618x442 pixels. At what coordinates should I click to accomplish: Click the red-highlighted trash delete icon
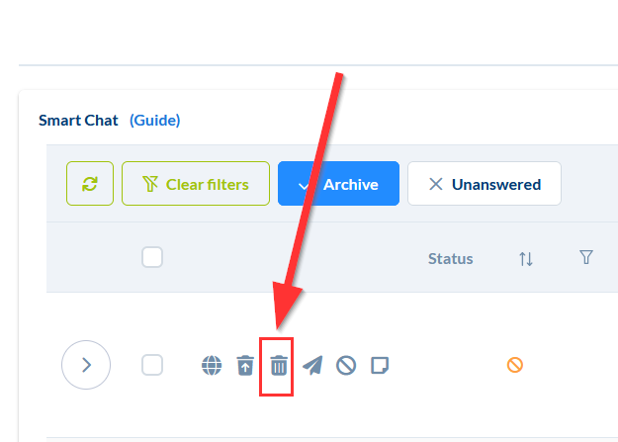tap(279, 366)
